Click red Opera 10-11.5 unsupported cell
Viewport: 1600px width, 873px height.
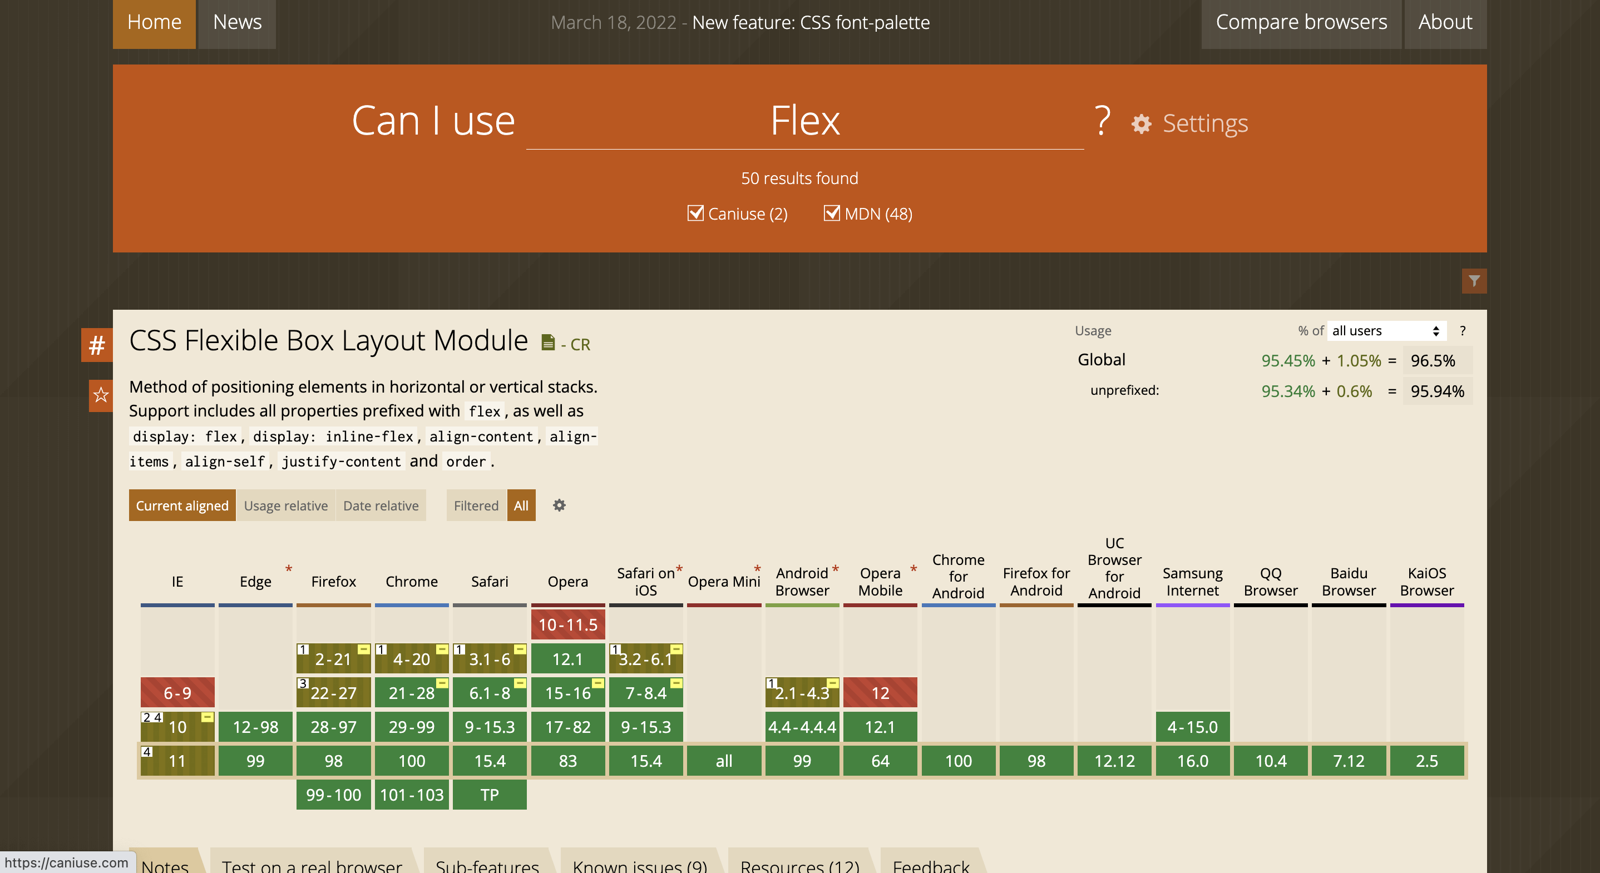pyautogui.click(x=567, y=624)
